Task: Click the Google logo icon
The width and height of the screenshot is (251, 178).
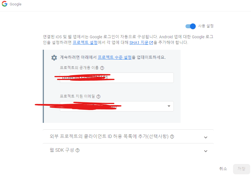Action: [5, 4]
